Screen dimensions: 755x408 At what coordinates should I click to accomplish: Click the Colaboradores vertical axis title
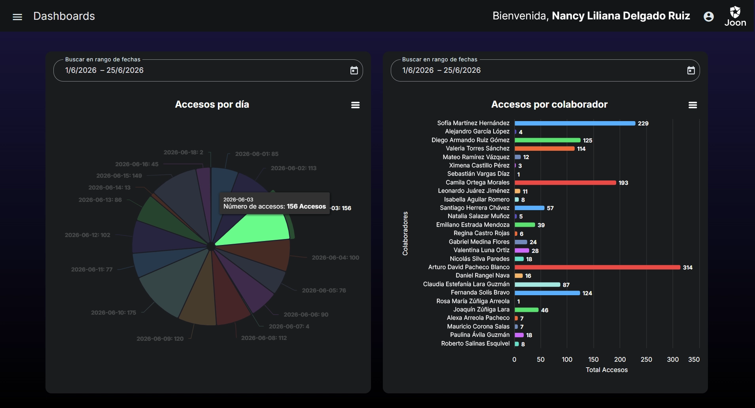[x=405, y=233]
